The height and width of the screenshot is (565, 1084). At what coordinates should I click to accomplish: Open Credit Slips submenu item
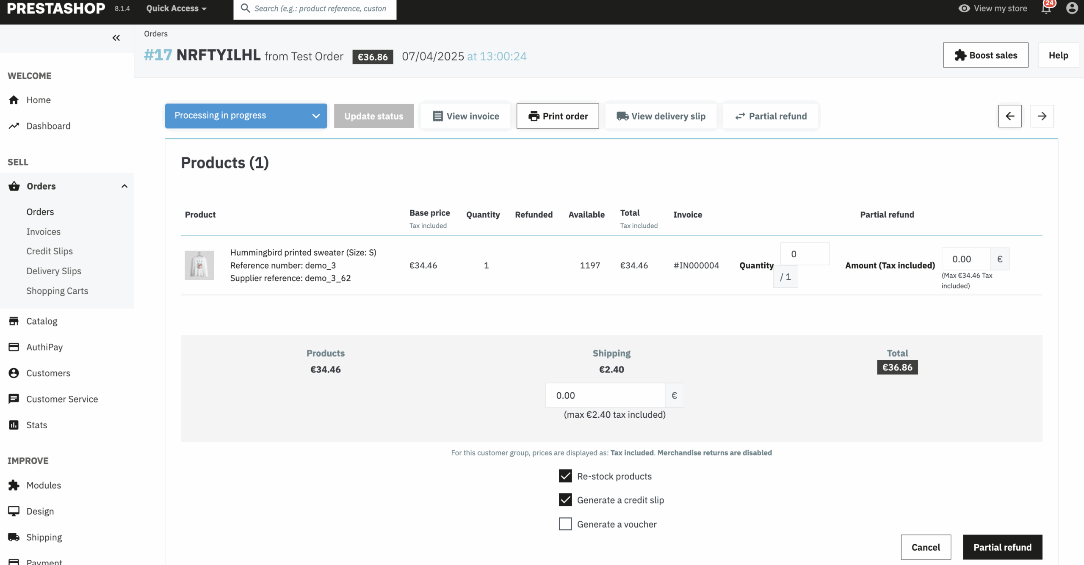(x=50, y=251)
